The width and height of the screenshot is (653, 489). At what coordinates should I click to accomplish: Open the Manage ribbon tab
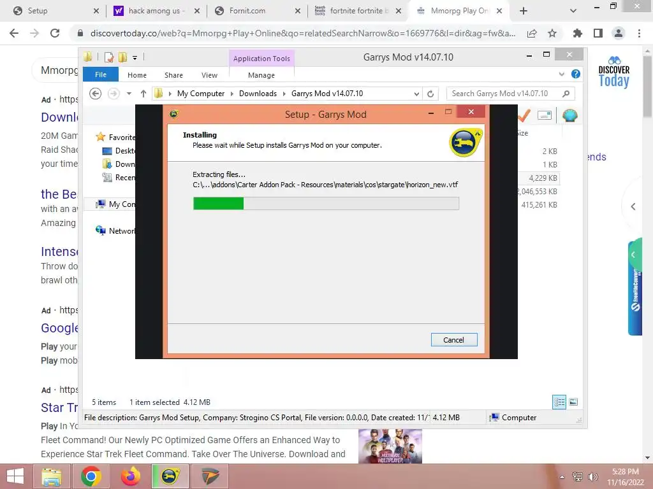261,75
